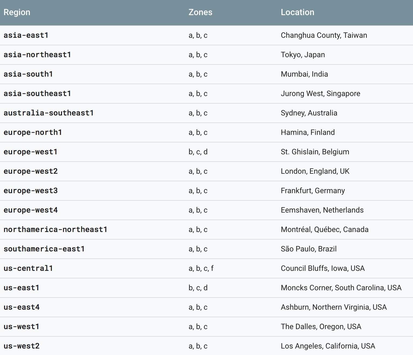Click the Tokyo, Japan location
Viewport: 413px width, 355px height.
pos(303,55)
